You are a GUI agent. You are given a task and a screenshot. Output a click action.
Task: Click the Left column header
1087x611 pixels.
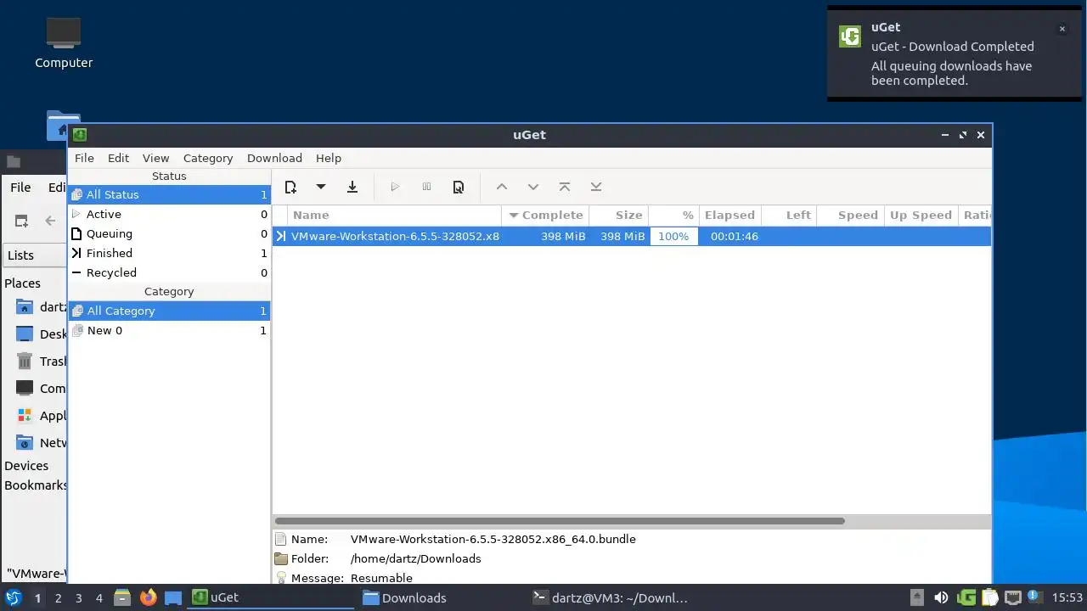click(789, 215)
